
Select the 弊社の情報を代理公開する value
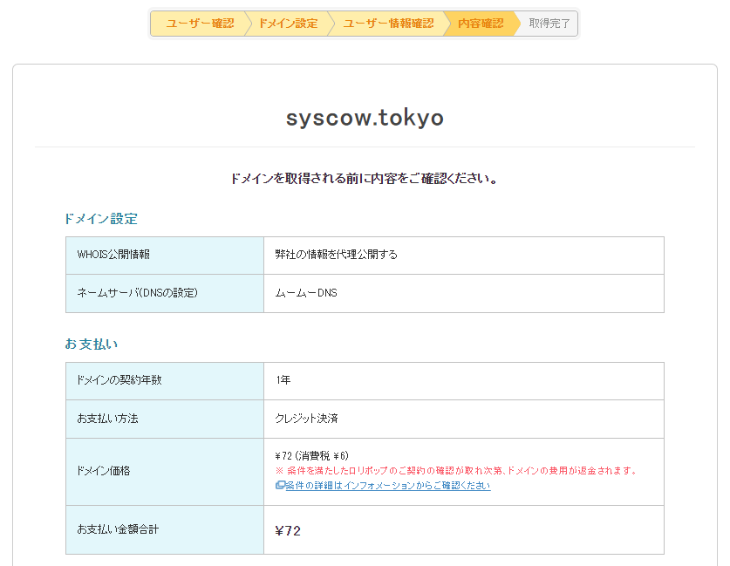(336, 255)
